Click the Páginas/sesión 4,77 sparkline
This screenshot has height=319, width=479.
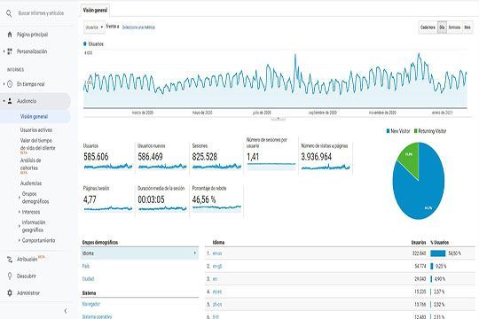tap(108, 209)
